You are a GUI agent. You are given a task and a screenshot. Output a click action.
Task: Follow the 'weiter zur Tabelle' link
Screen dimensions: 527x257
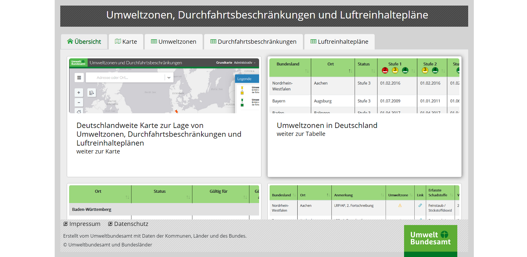(301, 134)
